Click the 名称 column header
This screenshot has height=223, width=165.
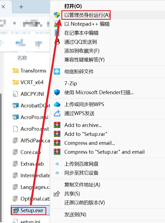pyautogui.click(x=22, y=58)
